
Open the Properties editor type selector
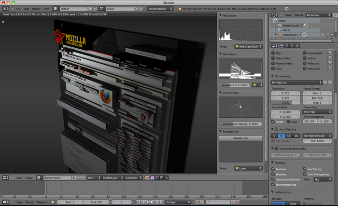click(x=274, y=46)
